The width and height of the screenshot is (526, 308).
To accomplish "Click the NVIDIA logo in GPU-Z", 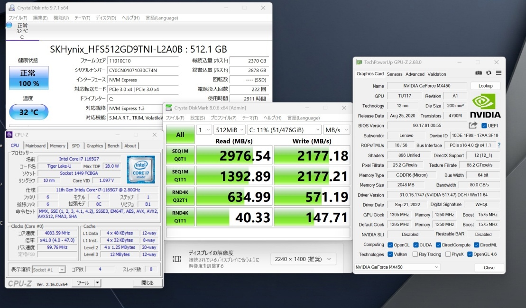I will tap(485, 105).
